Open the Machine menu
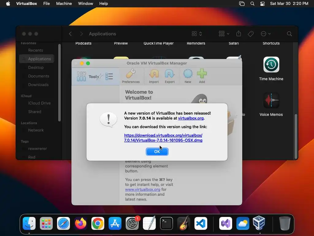 click(x=64, y=3)
